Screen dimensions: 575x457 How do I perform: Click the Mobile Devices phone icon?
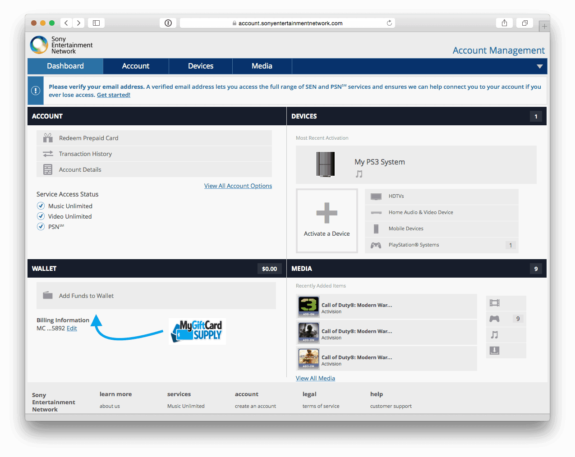376,228
